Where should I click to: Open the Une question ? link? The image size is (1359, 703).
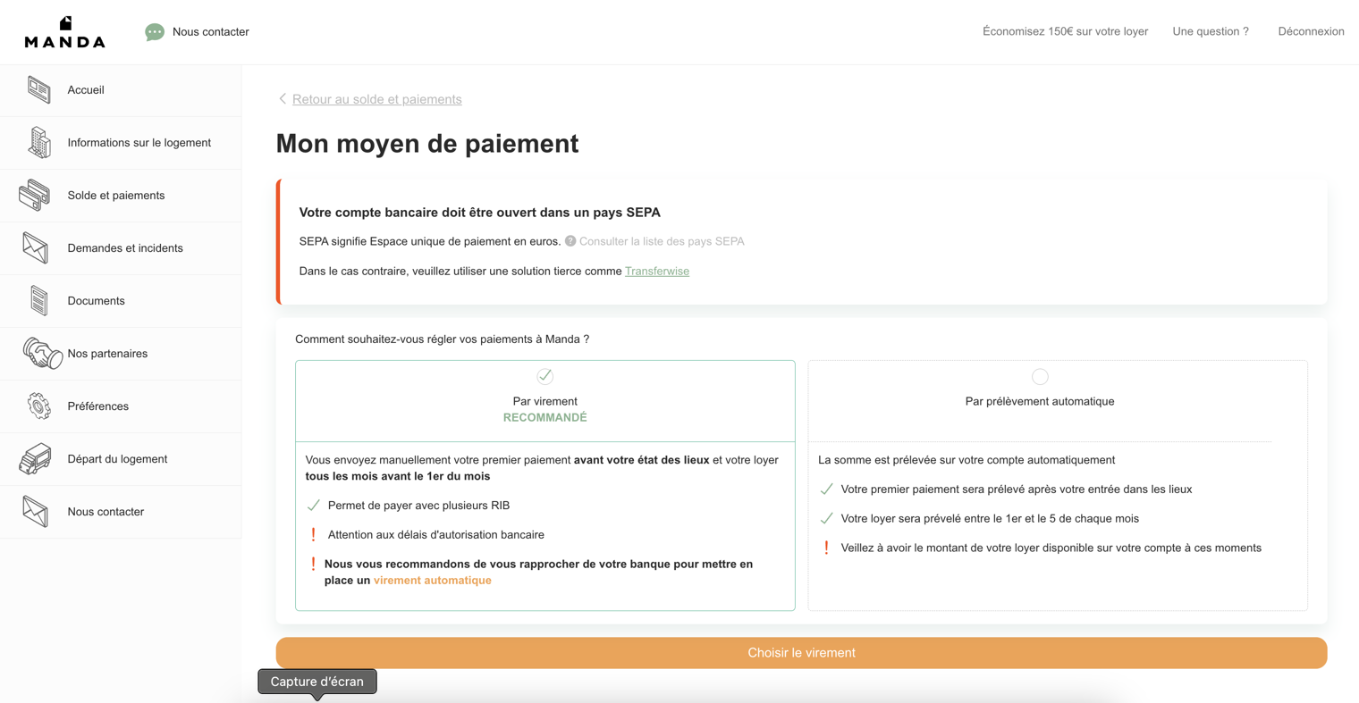pyautogui.click(x=1211, y=31)
